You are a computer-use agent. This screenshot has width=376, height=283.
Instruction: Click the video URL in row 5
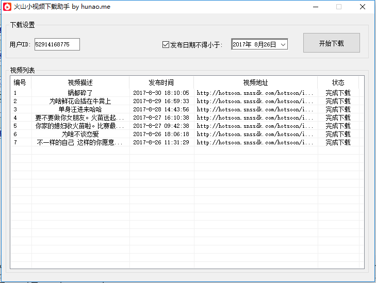click(x=255, y=126)
